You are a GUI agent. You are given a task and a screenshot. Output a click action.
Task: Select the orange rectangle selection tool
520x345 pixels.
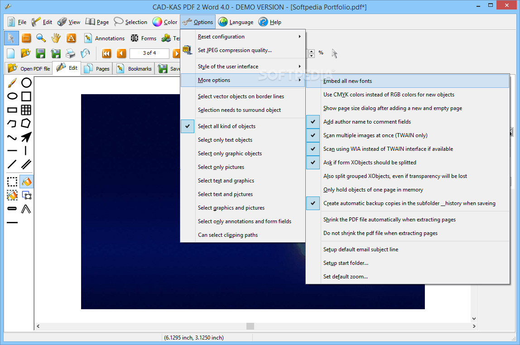[x=26, y=38]
